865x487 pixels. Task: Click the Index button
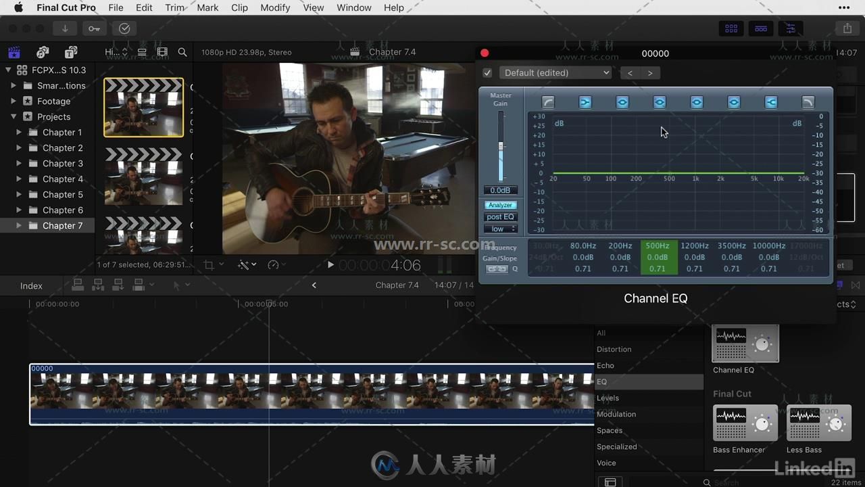click(x=31, y=285)
